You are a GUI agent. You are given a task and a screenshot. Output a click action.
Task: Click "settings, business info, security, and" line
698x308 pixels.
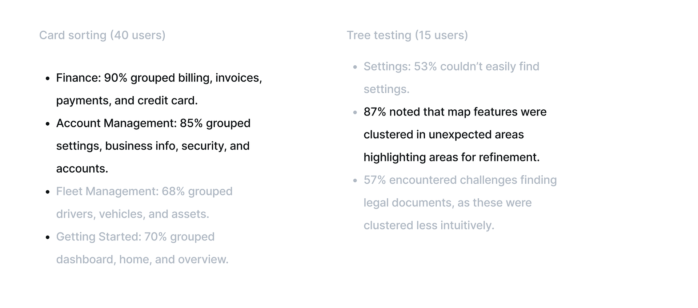(153, 146)
